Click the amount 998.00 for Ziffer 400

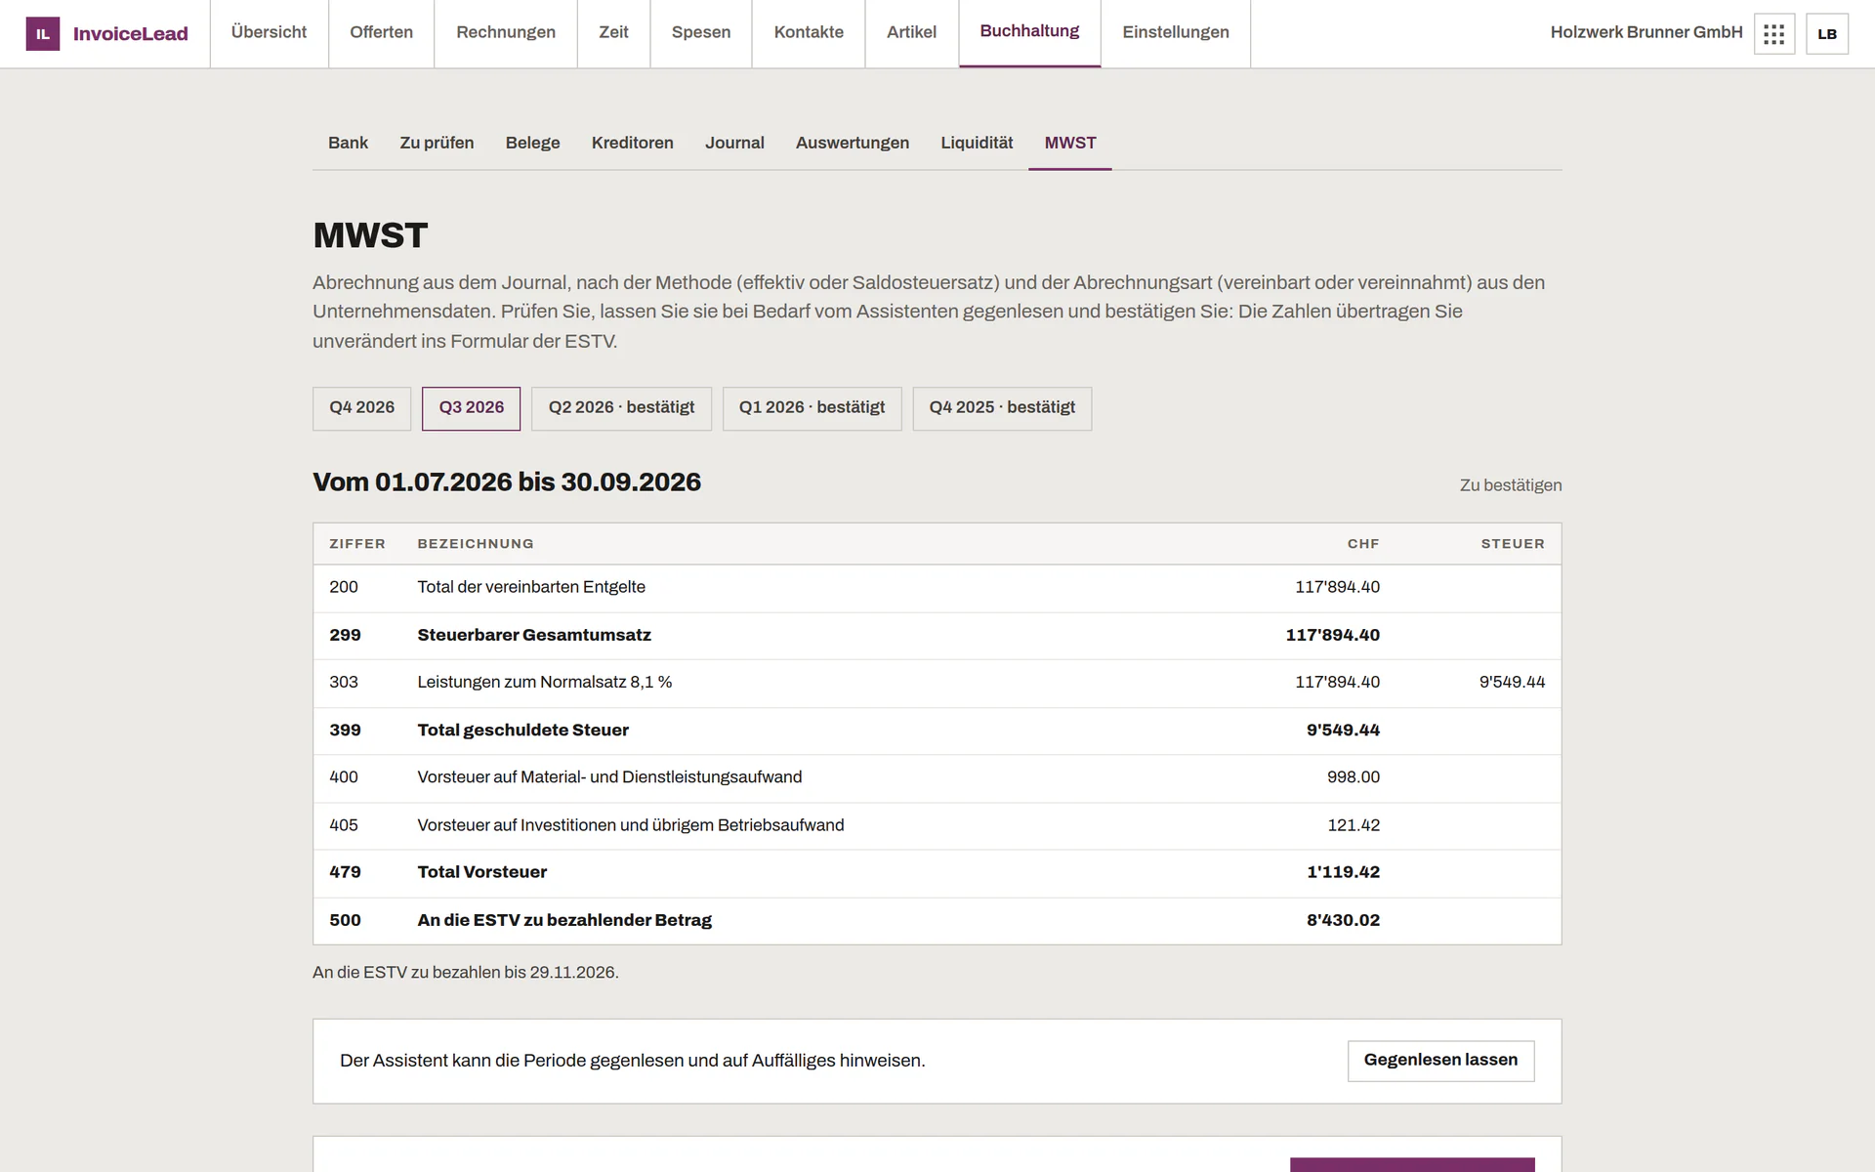(x=1353, y=777)
